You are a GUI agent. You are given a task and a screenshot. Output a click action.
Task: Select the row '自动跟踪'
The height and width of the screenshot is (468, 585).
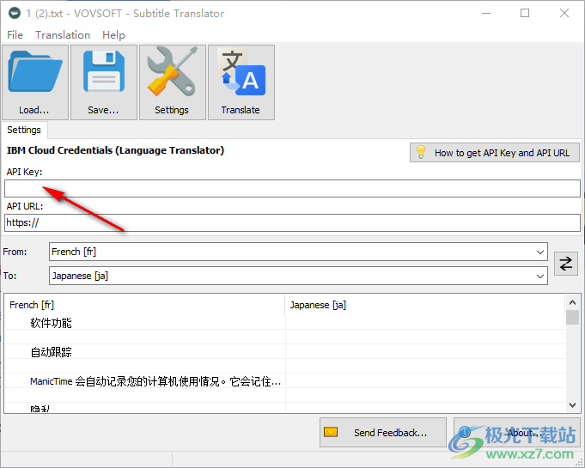pyautogui.click(x=285, y=352)
